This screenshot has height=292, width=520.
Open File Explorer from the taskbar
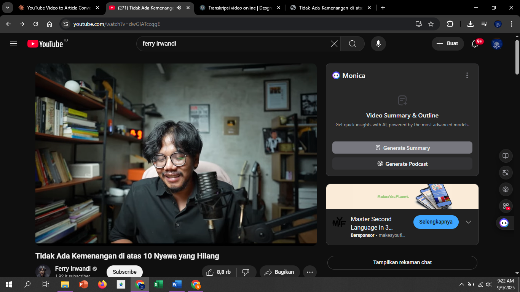(65, 284)
